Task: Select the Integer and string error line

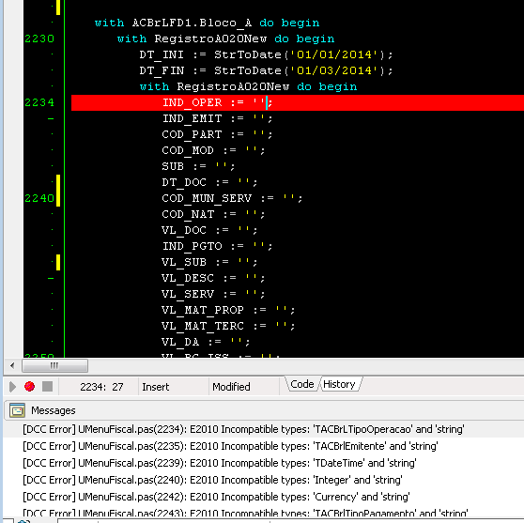Action: pyautogui.click(x=212, y=480)
